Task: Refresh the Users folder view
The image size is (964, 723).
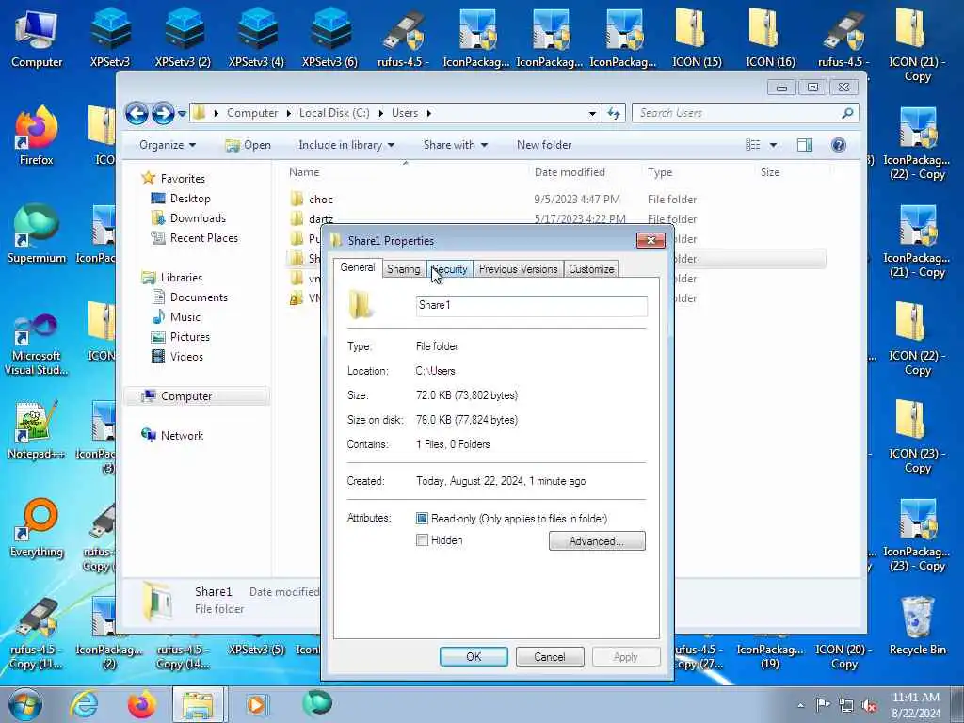Action: [x=614, y=113]
